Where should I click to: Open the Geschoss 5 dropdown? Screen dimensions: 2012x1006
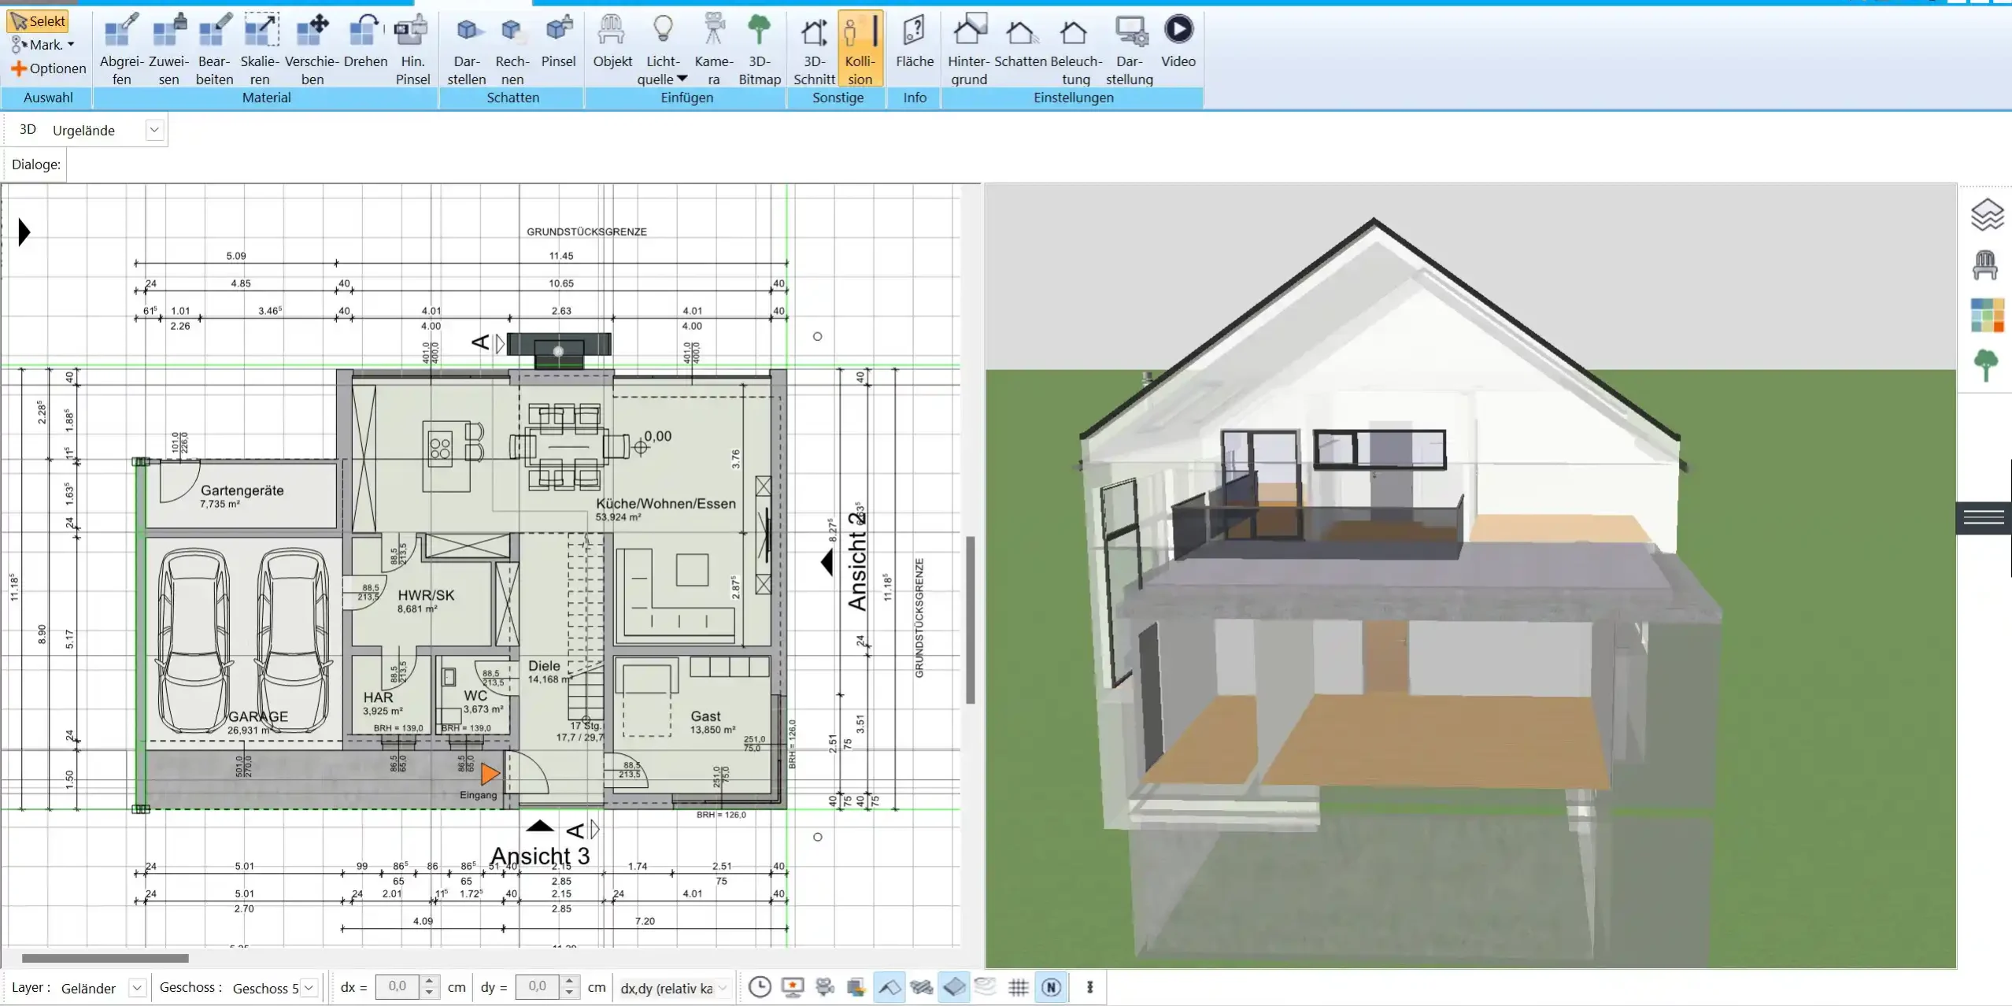(309, 986)
